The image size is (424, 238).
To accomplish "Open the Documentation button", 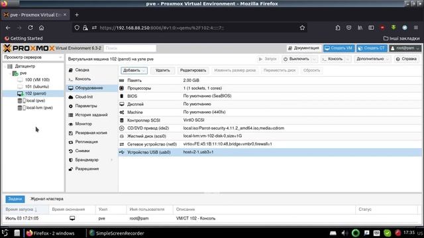I will click(304, 48).
